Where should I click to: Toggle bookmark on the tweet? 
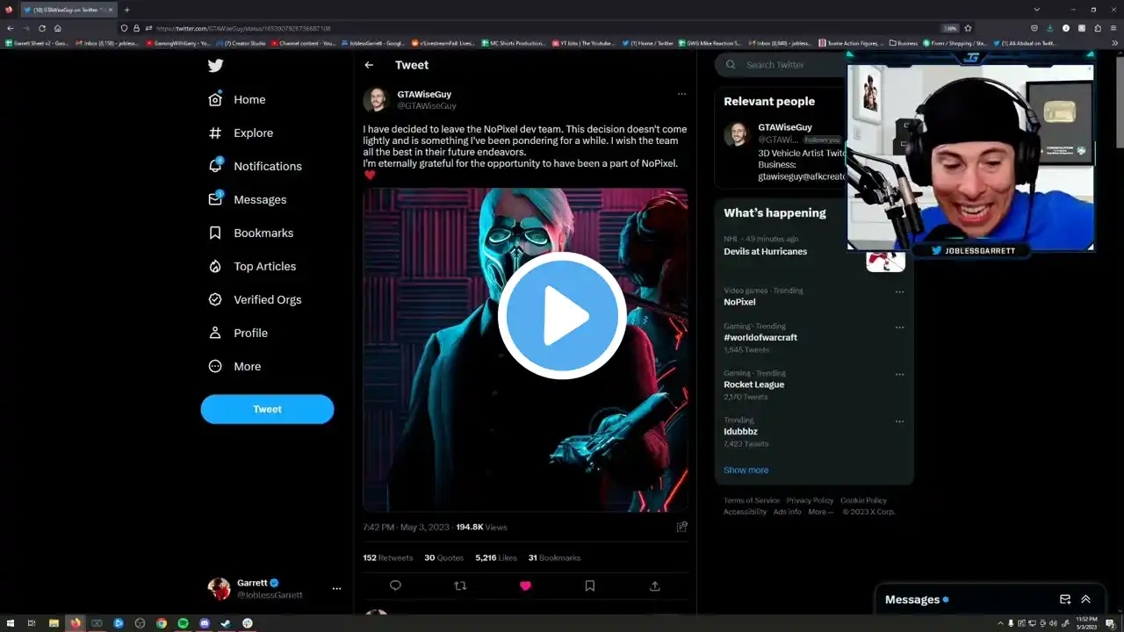click(x=590, y=585)
